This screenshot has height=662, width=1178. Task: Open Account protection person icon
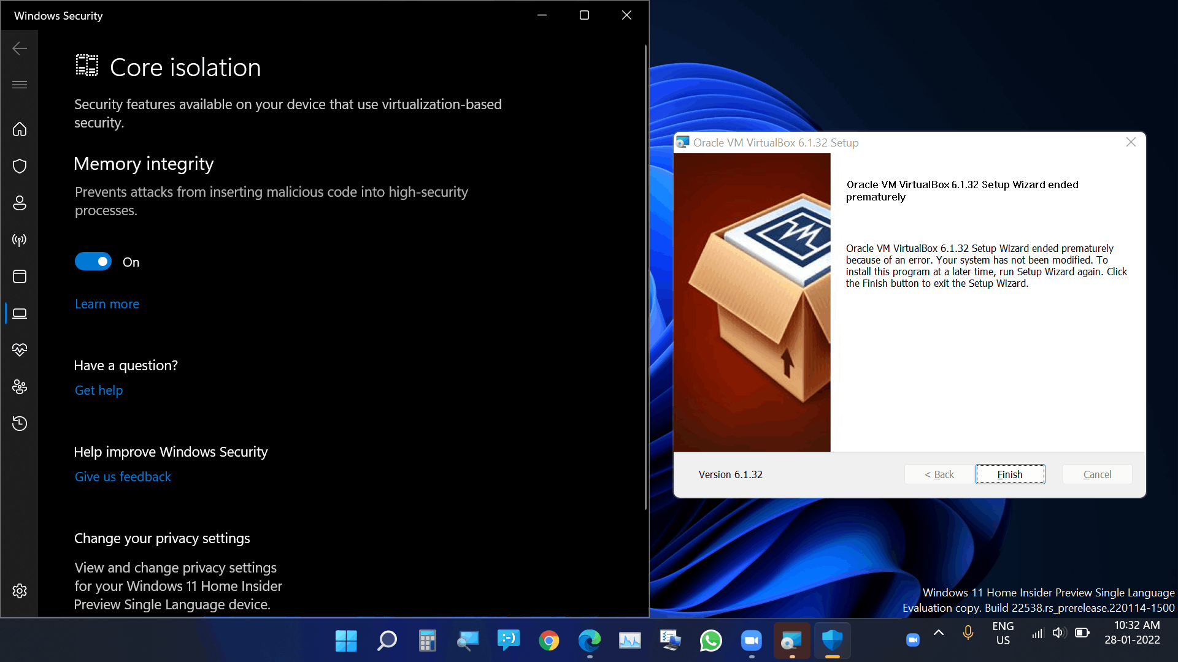[20, 203]
